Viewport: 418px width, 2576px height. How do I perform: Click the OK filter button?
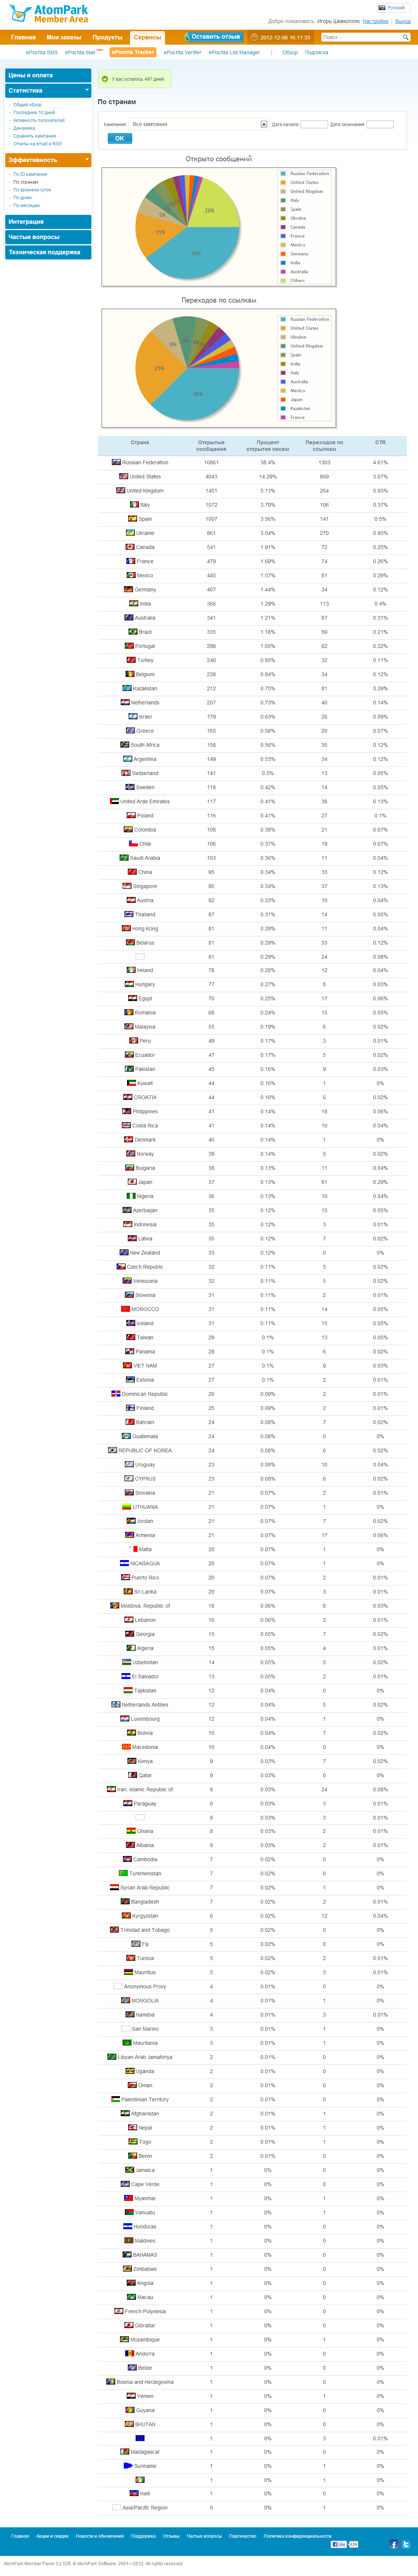point(119,138)
